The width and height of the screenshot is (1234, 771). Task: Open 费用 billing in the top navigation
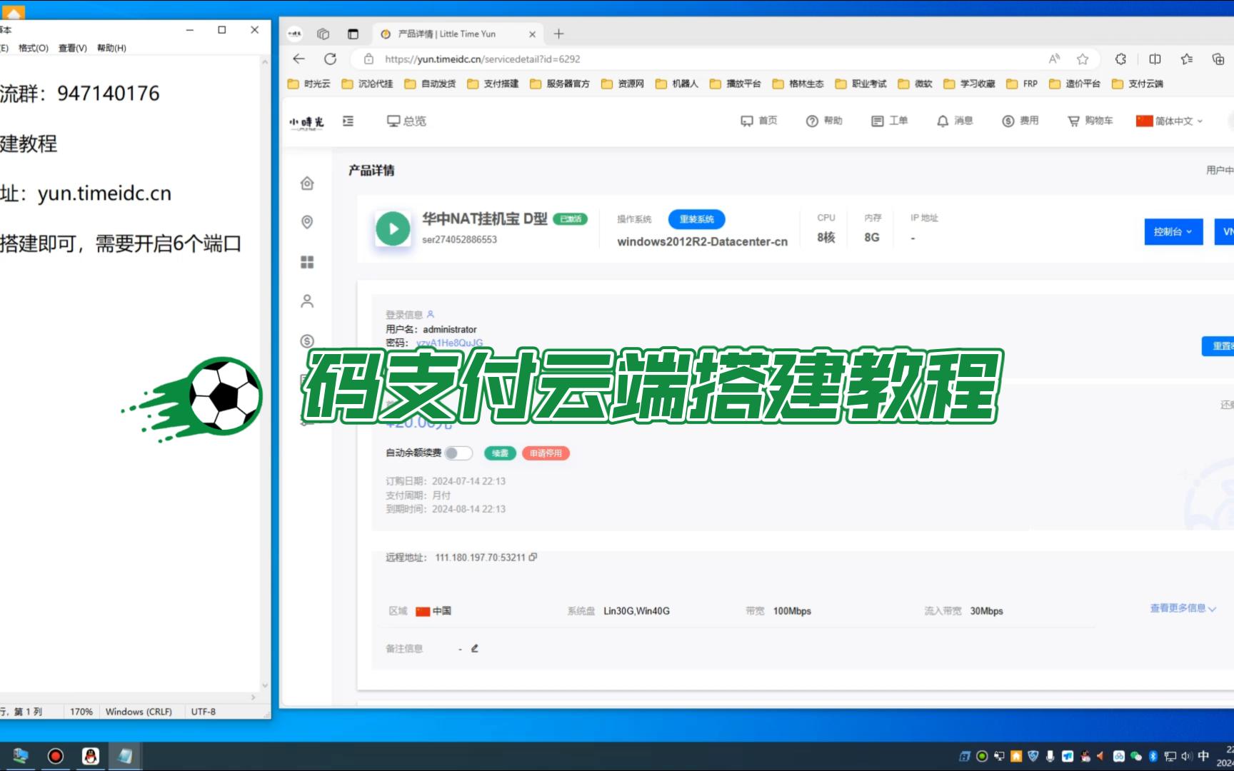tap(1020, 121)
